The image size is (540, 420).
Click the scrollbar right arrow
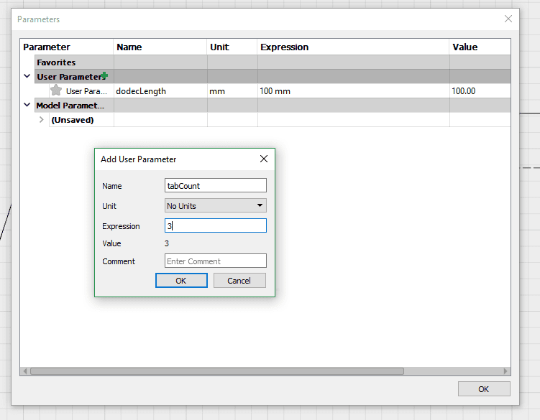[505, 371]
